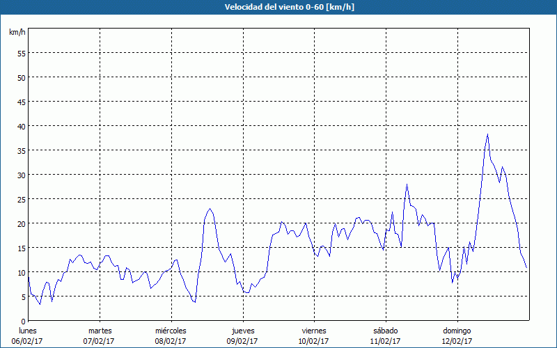The image size is (557, 348).
Task: Select the 'lunes' day label
Action: click(28, 330)
